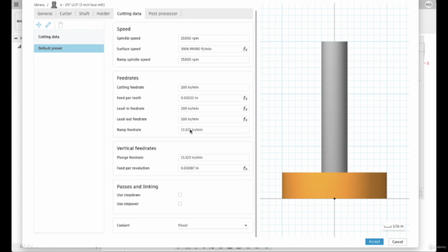Click the 1/16 in scale indicator
The height and width of the screenshot is (252, 448).
(394, 226)
